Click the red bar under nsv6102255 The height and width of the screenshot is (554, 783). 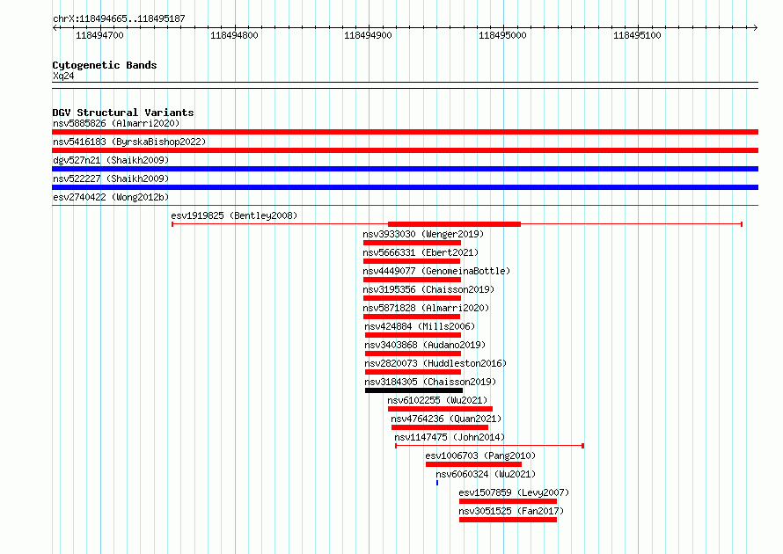[x=441, y=409]
